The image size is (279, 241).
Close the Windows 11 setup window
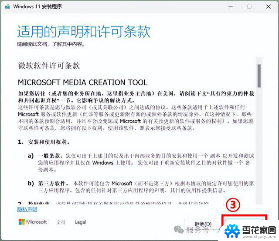pyautogui.click(x=269, y=7)
